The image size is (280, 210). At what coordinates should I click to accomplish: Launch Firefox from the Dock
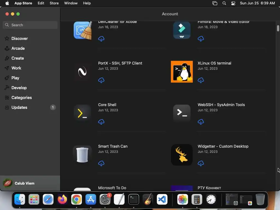(62, 199)
